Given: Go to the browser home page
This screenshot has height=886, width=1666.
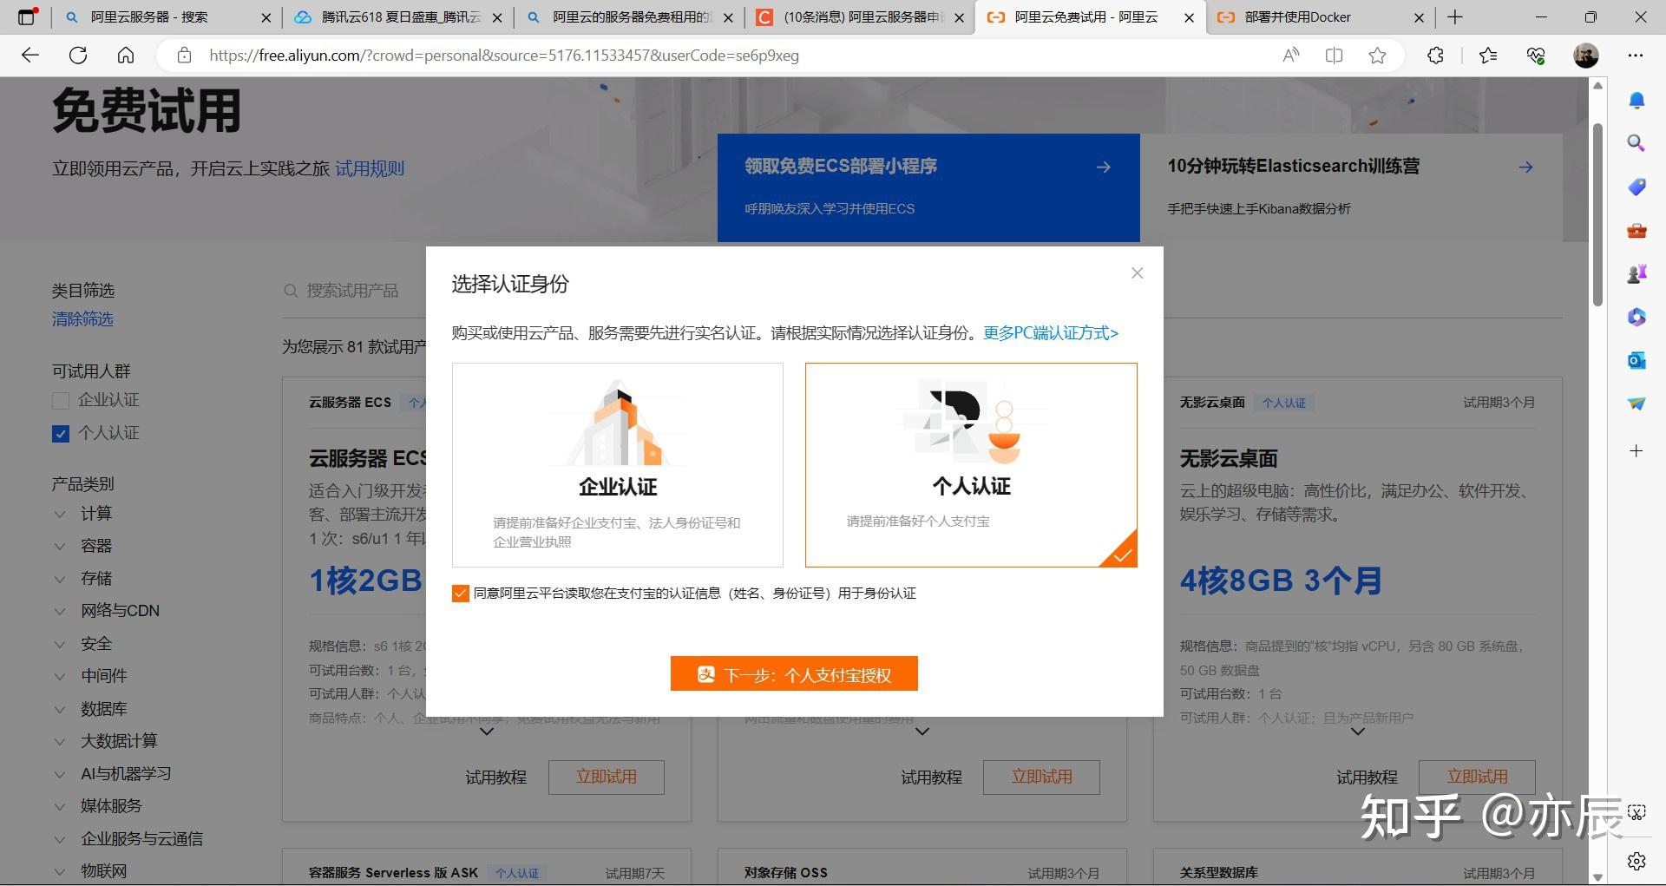Looking at the screenshot, I should [126, 56].
